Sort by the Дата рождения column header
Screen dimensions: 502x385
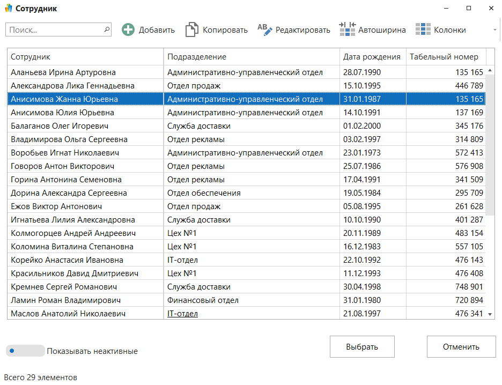[x=372, y=57]
